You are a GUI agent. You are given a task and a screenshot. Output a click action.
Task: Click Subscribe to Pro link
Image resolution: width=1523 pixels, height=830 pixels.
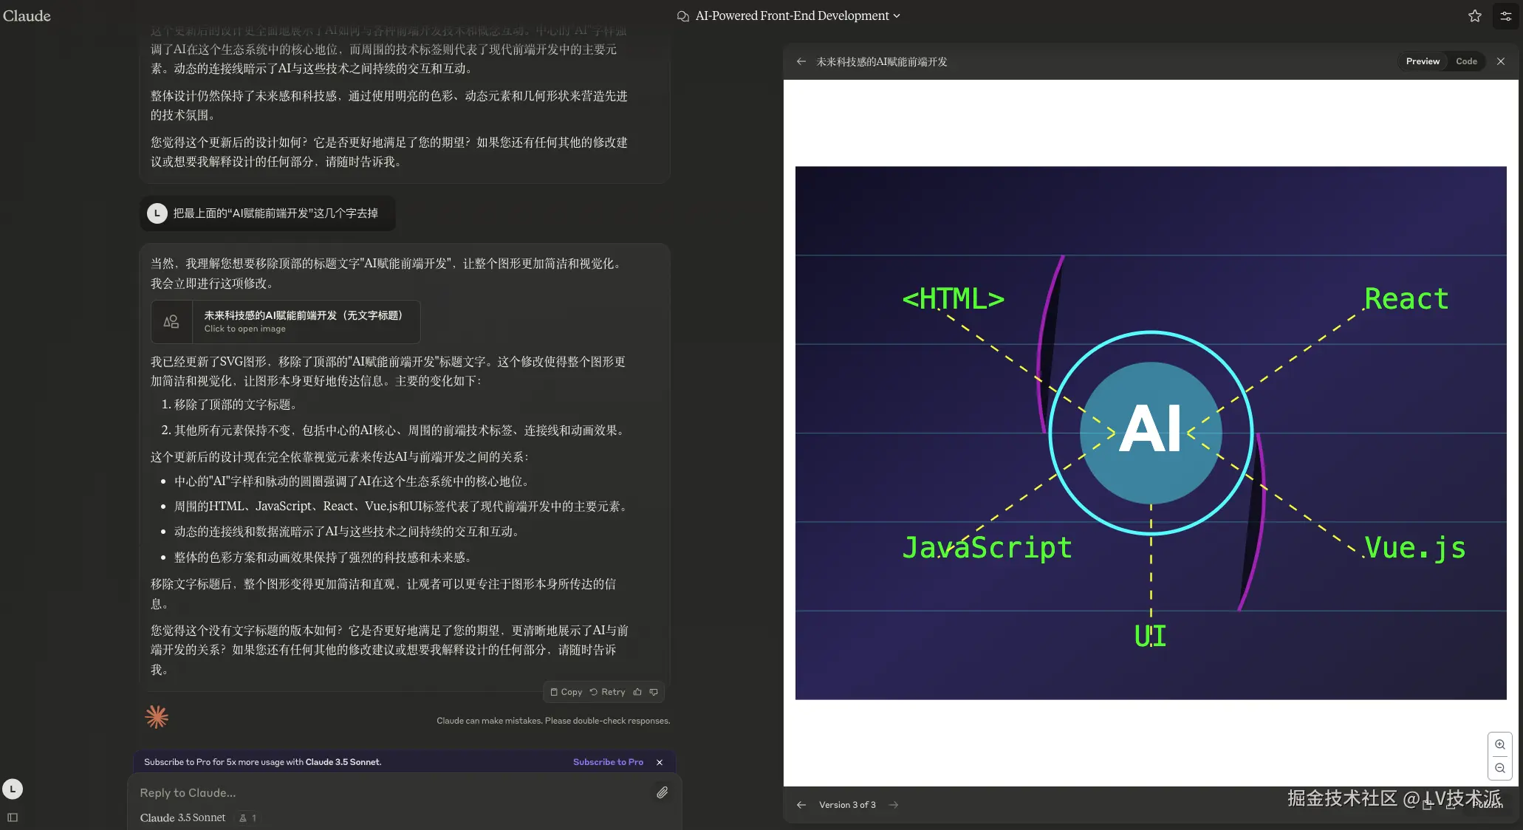(x=608, y=762)
